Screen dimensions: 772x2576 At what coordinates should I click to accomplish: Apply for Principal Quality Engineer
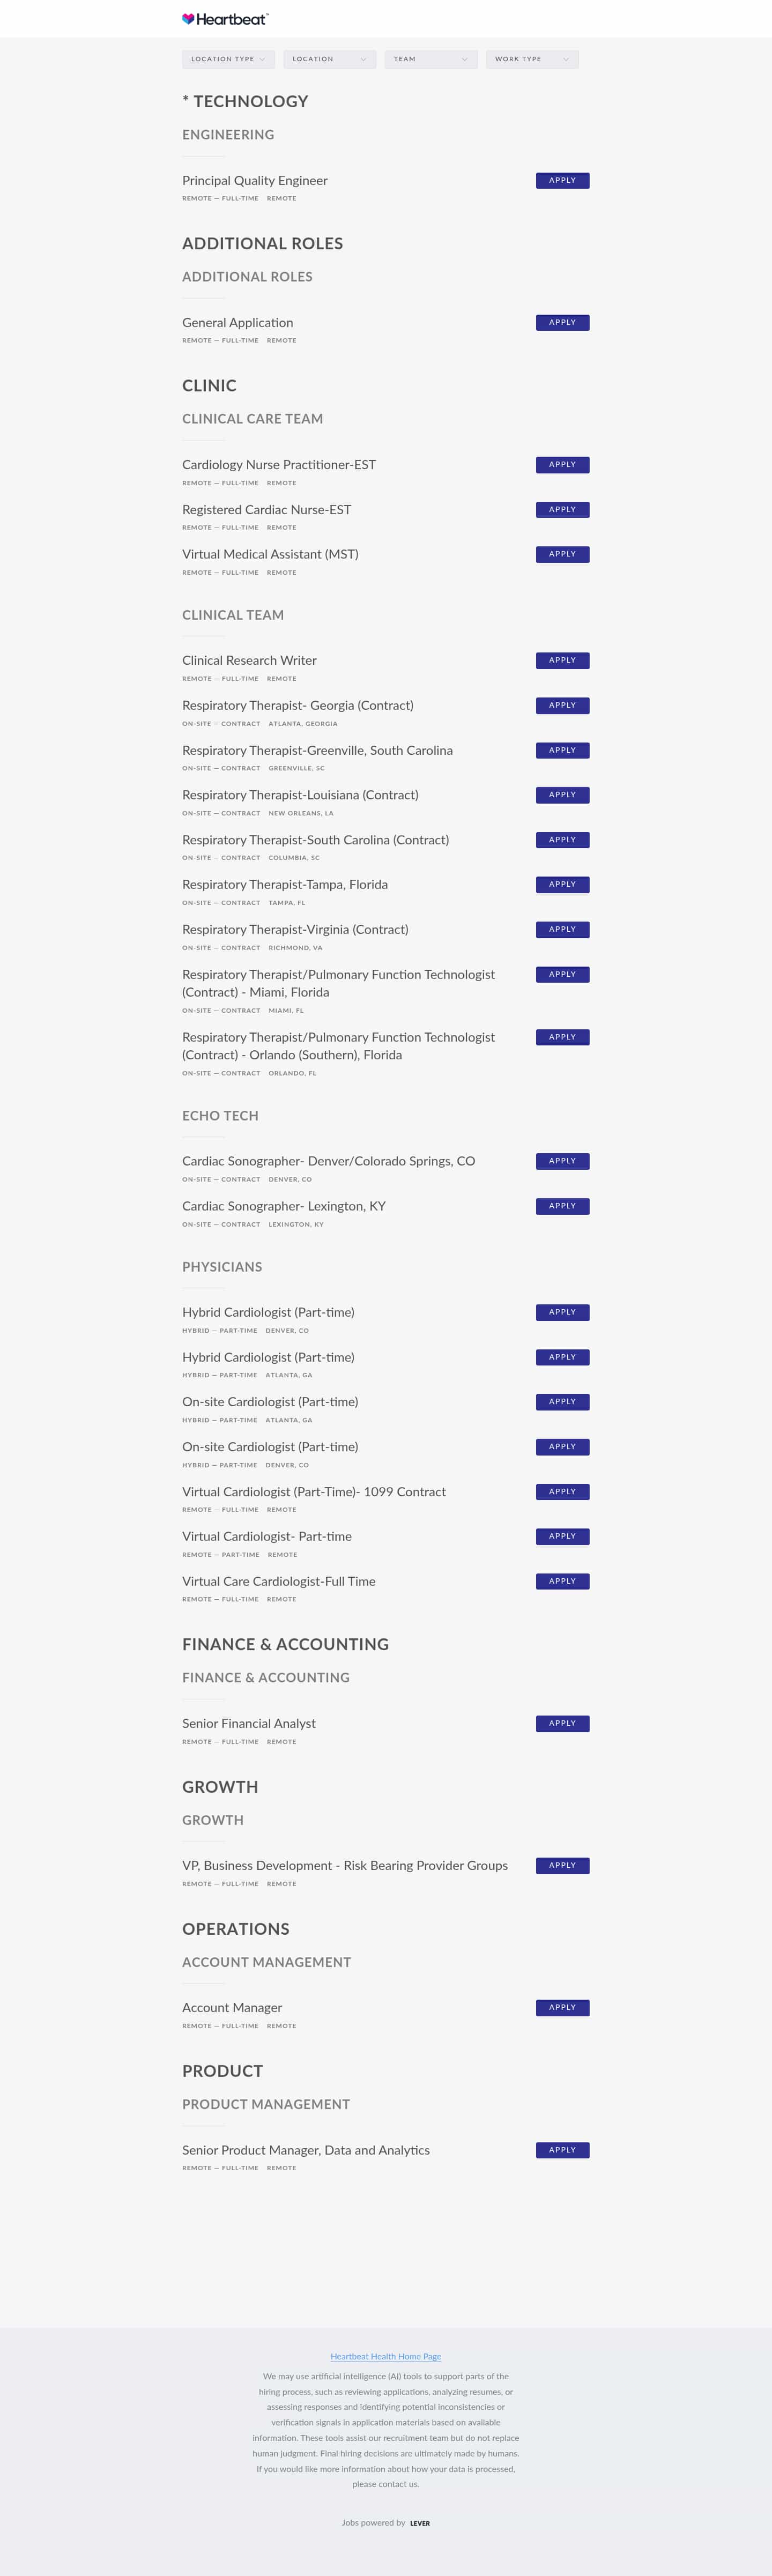(562, 181)
